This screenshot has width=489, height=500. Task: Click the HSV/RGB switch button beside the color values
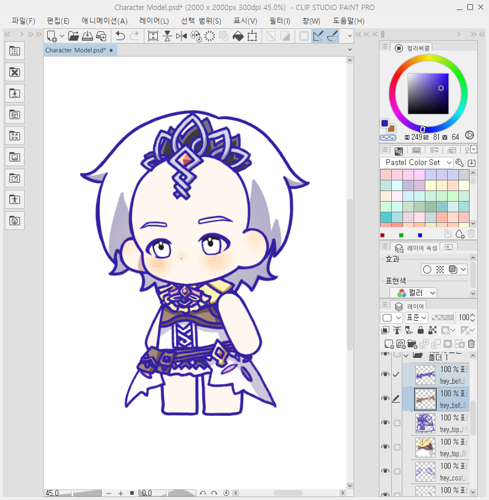click(x=469, y=135)
